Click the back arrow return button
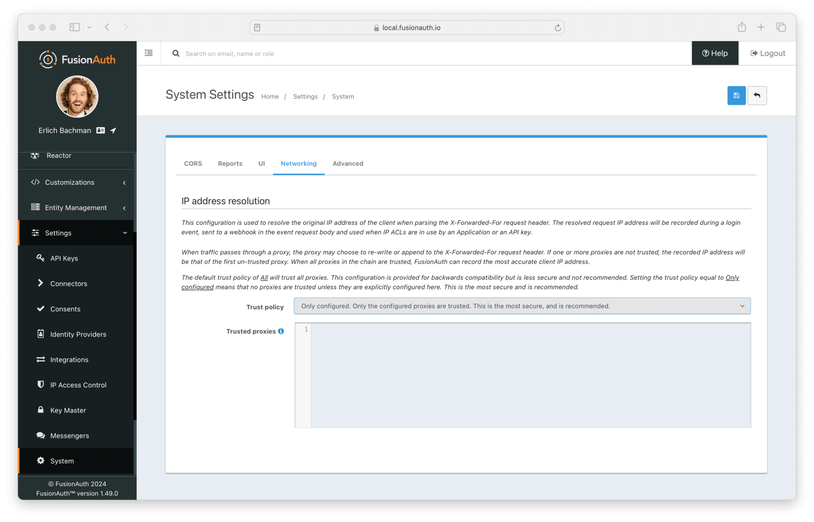This screenshot has width=814, height=522. coord(757,96)
